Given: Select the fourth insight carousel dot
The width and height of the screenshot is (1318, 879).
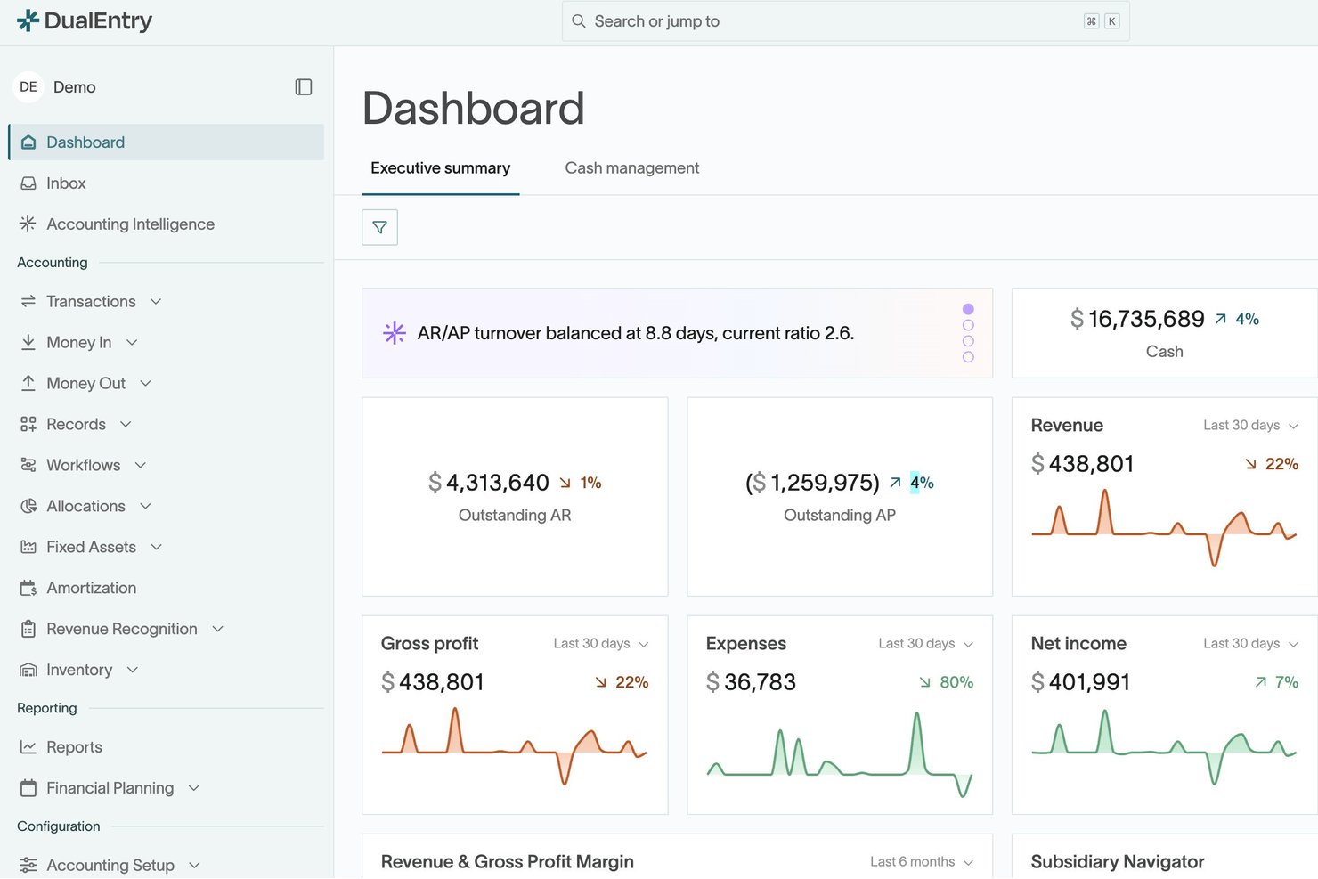Looking at the screenshot, I should 968,357.
